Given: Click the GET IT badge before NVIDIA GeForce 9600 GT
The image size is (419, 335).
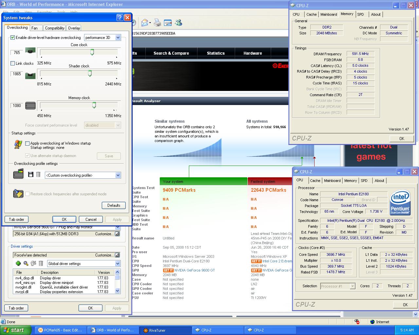Looking at the screenshot, I should point(168,270).
